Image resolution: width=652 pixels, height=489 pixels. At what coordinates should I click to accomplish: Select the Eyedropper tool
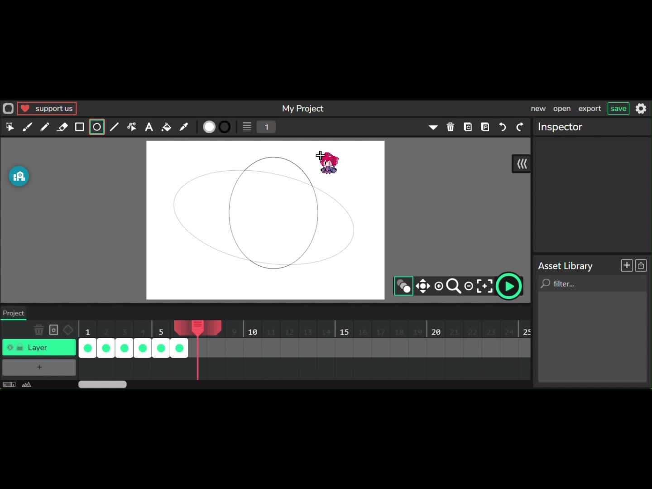(184, 127)
